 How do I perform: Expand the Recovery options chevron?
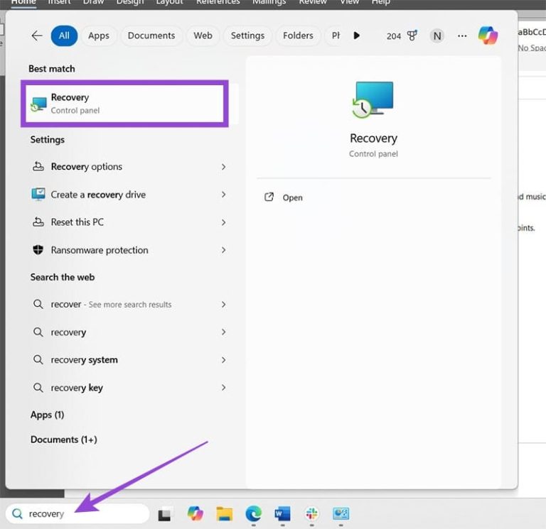223,167
